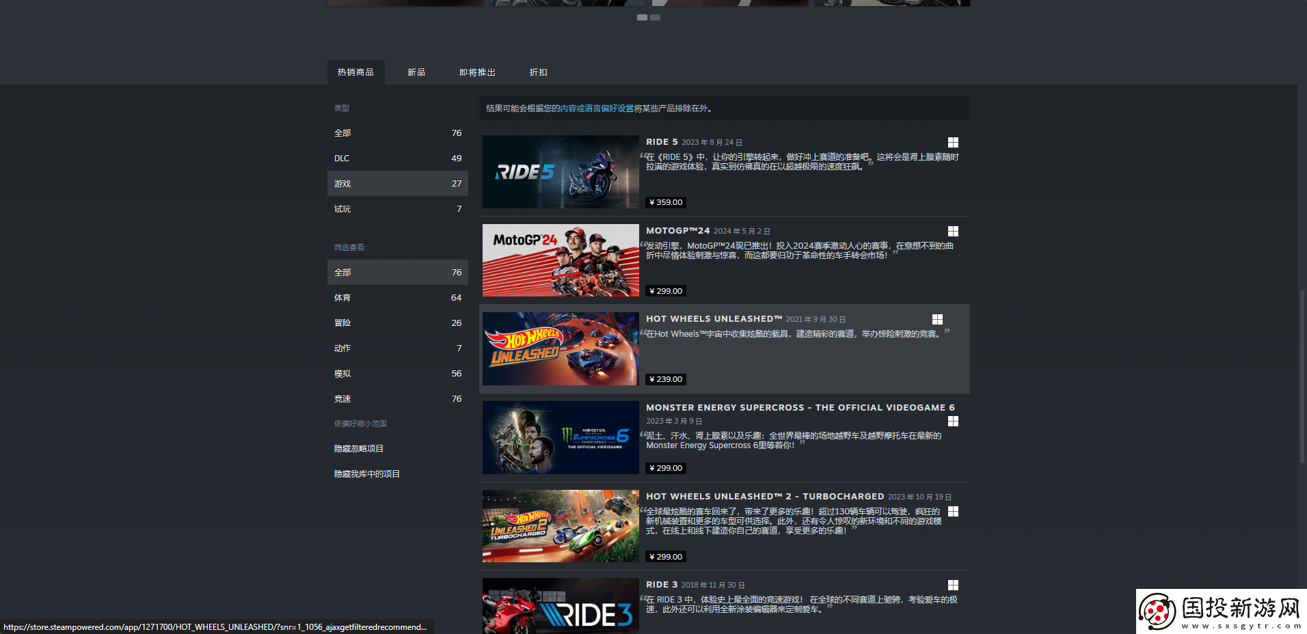
Task: Filter type by 全部 with count 76 under 类型
Action: click(x=398, y=133)
